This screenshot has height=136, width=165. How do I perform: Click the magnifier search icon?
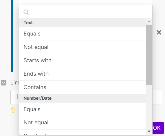26,12
